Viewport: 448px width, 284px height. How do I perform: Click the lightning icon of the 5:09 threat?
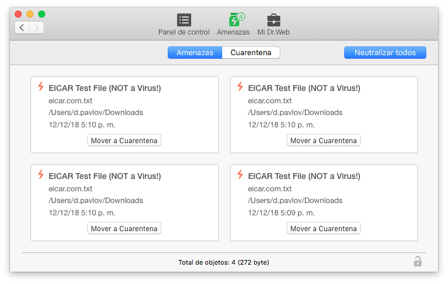240,174
